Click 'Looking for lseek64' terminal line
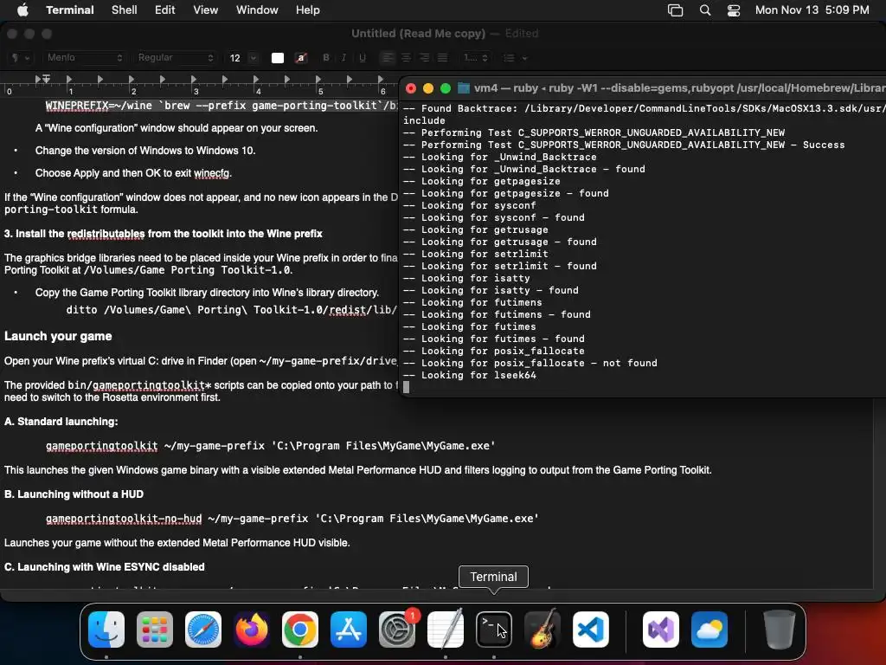The image size is (886, 665). click(x=470, y=375)
